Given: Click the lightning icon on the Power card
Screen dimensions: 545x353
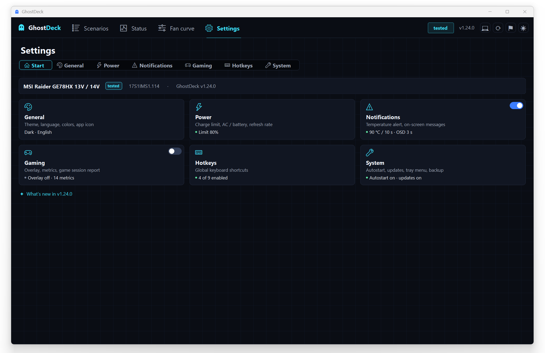Looking at the screenshot, I should tap(199, 107).
